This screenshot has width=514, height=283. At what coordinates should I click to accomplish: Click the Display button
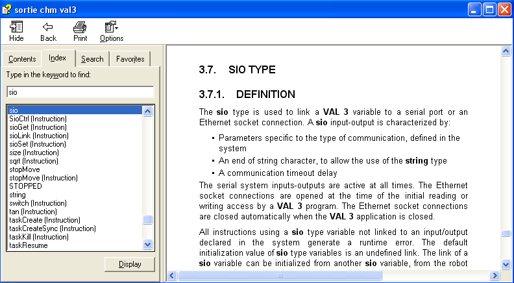pyautogui.click(x=130, y=264)
